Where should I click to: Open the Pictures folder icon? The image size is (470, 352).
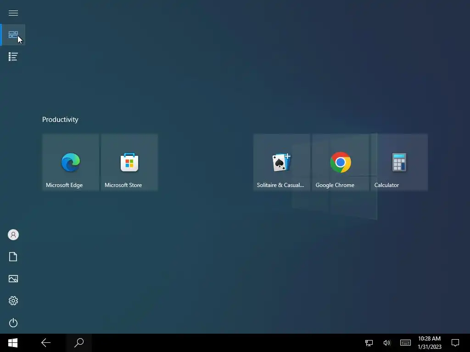pos(13,279)
